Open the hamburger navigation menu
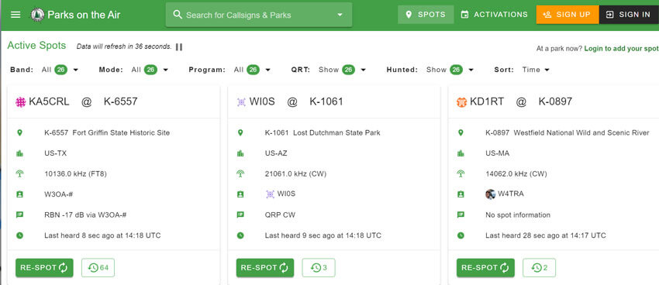 [16, 15]
